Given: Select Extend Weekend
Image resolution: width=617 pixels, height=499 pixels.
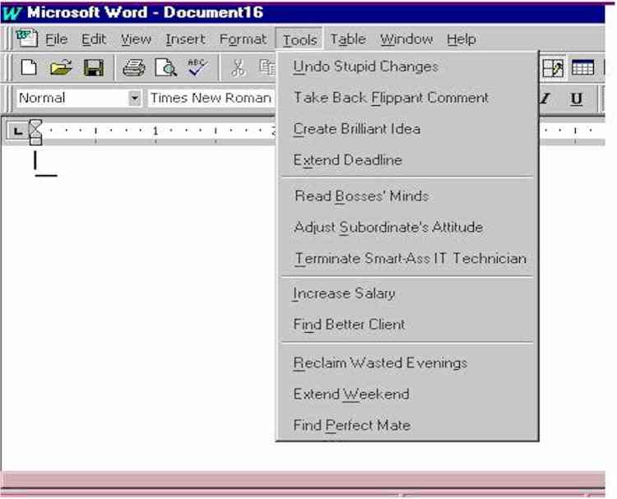Looking at the screenshot, I should (407, 394).
